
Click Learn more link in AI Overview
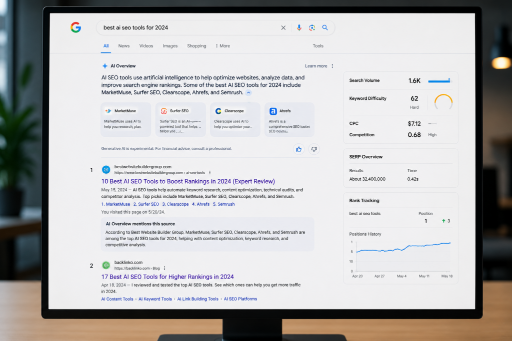316,66
